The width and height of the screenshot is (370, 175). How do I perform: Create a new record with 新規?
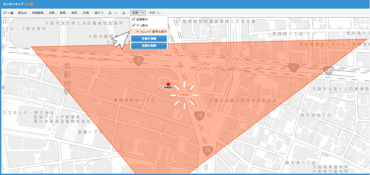pyautogui.click(x=63, y=13)
